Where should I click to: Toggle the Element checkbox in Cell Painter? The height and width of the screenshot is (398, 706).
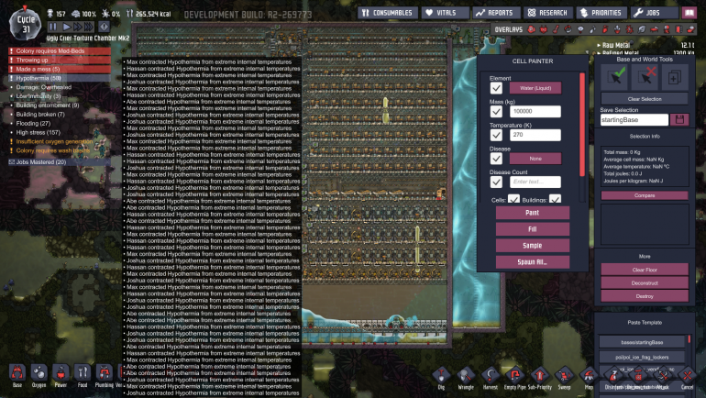click(x=496, y=88)
